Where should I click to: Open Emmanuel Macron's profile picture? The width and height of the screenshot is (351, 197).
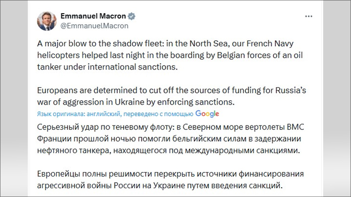click(46, 20)
